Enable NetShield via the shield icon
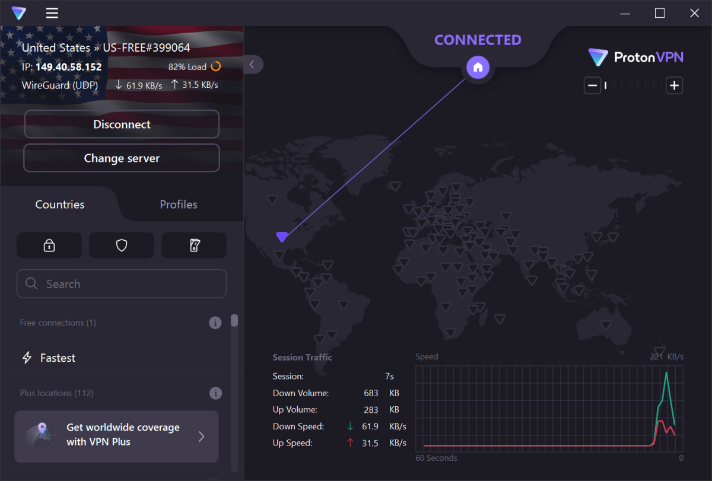 click(122, 245)
